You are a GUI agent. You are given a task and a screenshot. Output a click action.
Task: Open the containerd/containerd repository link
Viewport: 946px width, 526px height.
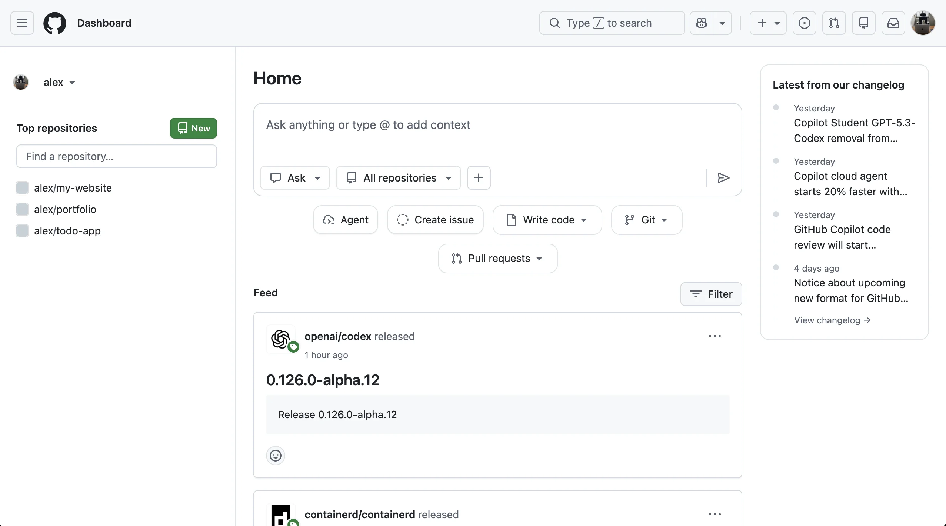360,515
